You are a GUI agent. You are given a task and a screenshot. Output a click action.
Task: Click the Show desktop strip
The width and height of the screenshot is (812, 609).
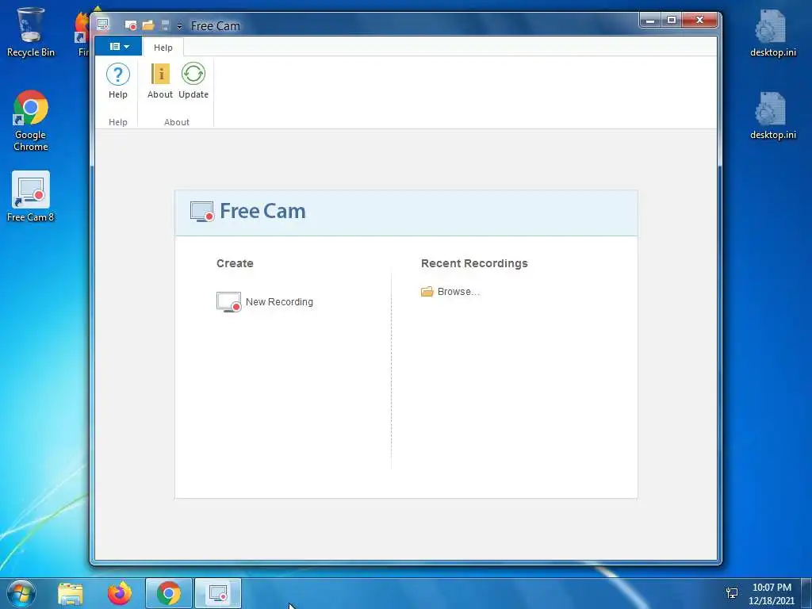(806, 593)
